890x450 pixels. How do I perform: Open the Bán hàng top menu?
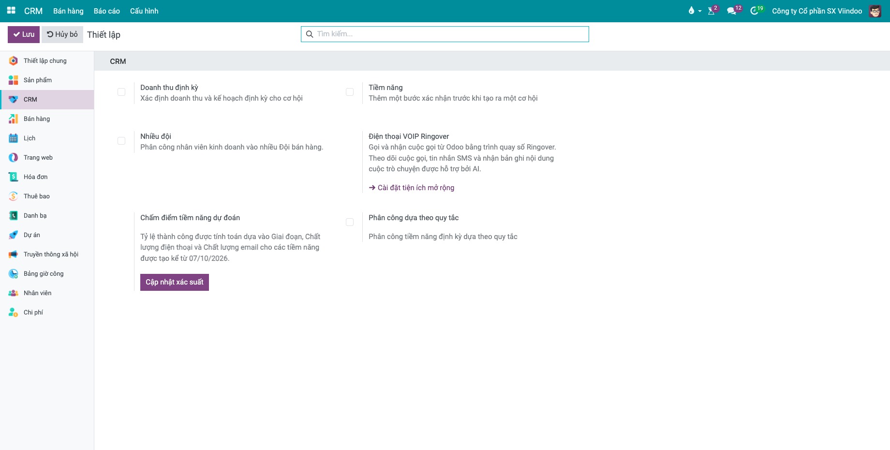coord(68,11)
